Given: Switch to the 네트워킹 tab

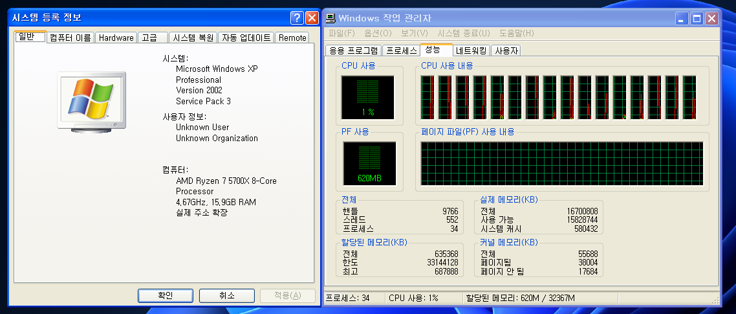Looking at the screenshot, I should pos(471,50).
